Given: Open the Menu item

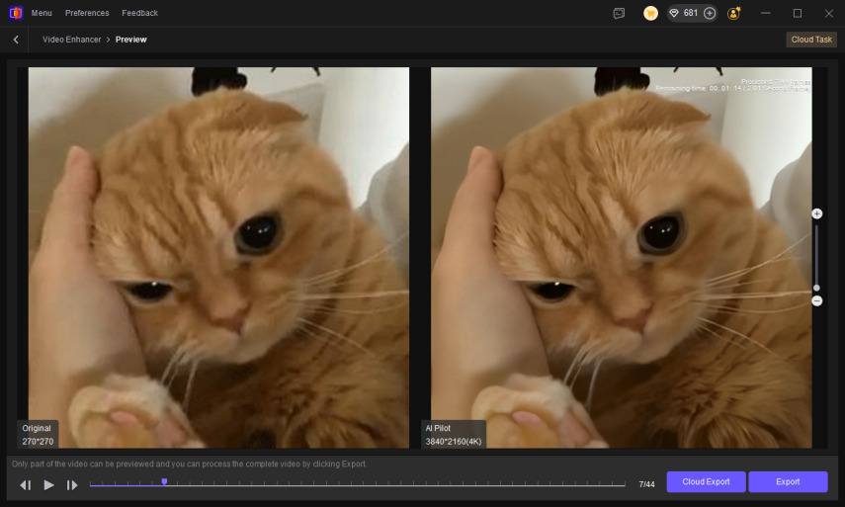Looking at the screenshot, I should (x=42, y=13).
